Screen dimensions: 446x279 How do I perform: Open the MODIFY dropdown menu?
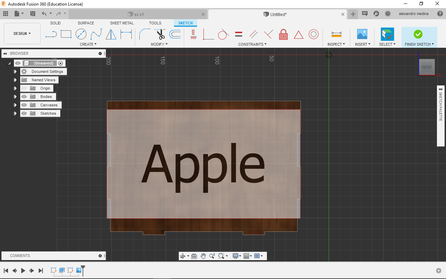pos(159,44)
